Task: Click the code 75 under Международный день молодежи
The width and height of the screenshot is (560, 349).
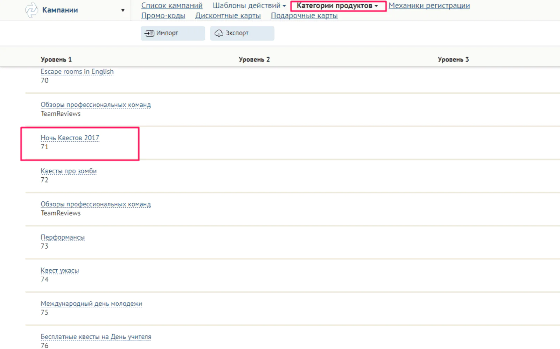Action: click(44, 313)
